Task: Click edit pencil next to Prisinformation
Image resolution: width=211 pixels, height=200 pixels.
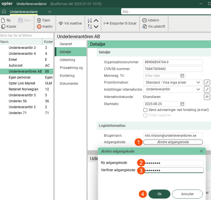Action: (x=207, y=82)
